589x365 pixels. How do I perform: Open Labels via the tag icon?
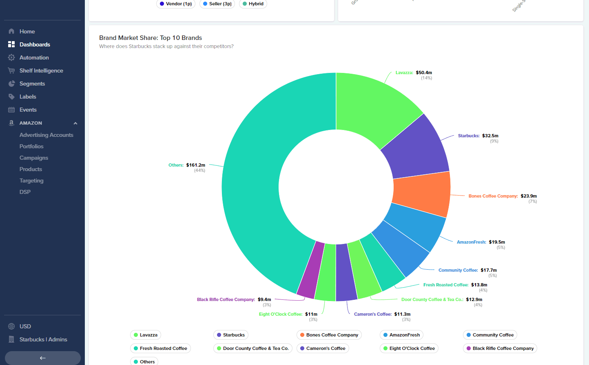pos(11,97)
